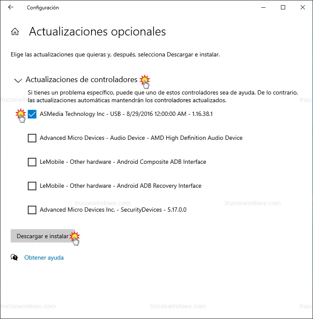Tick the Android Composite ADB Interface checkbox

click(x=32, y=162)
